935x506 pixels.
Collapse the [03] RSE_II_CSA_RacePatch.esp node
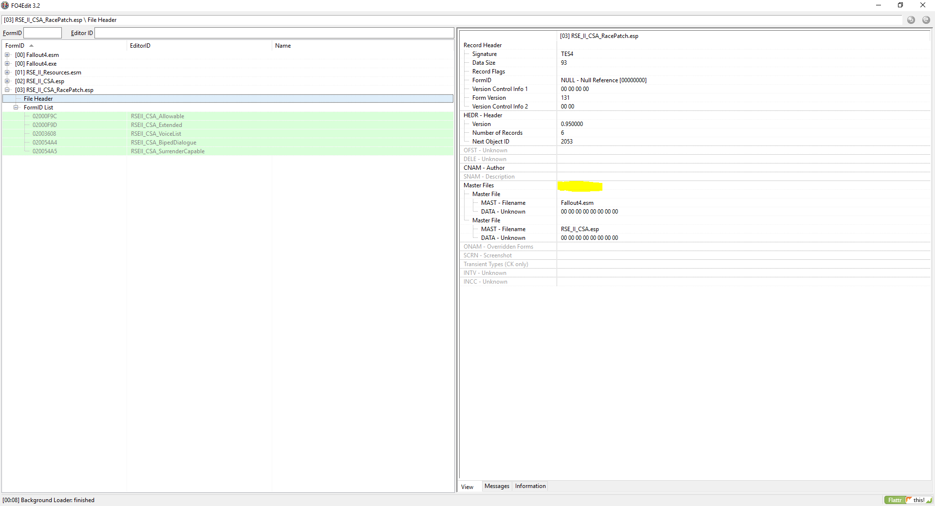pos(7,90)
